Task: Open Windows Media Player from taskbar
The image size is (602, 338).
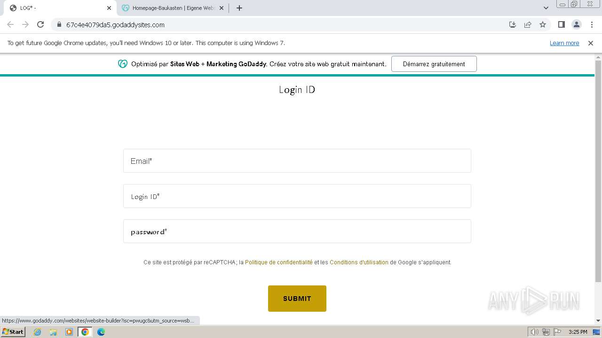Action: click(69, 332)
